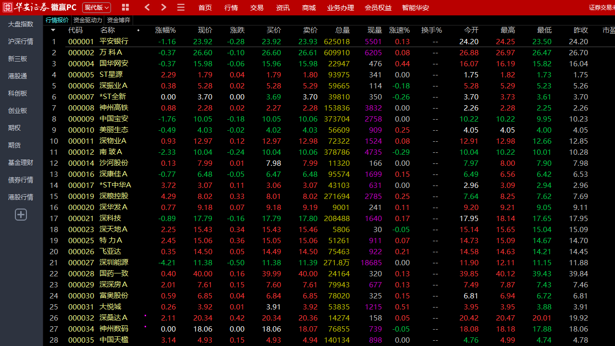Sort by 涨幅% column header
Viewport: 615px width, 346px height.
(165, 30)
